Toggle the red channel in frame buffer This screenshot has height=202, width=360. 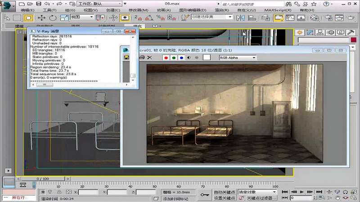[166, 58]
